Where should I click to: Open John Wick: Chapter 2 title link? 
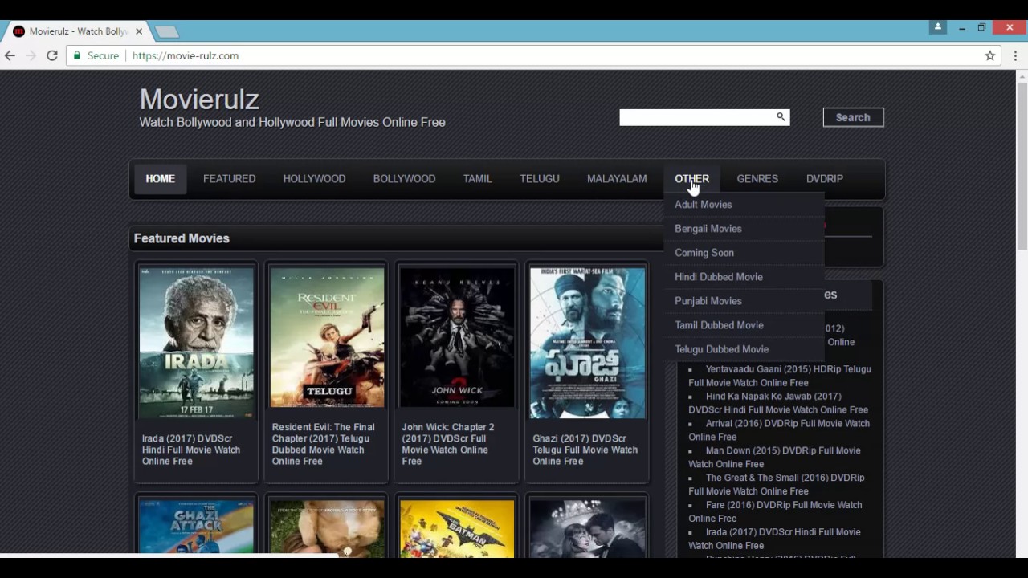[448, 444]
